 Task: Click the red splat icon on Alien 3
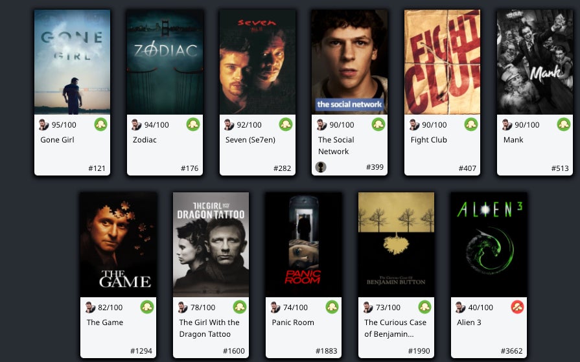[518, 307]
